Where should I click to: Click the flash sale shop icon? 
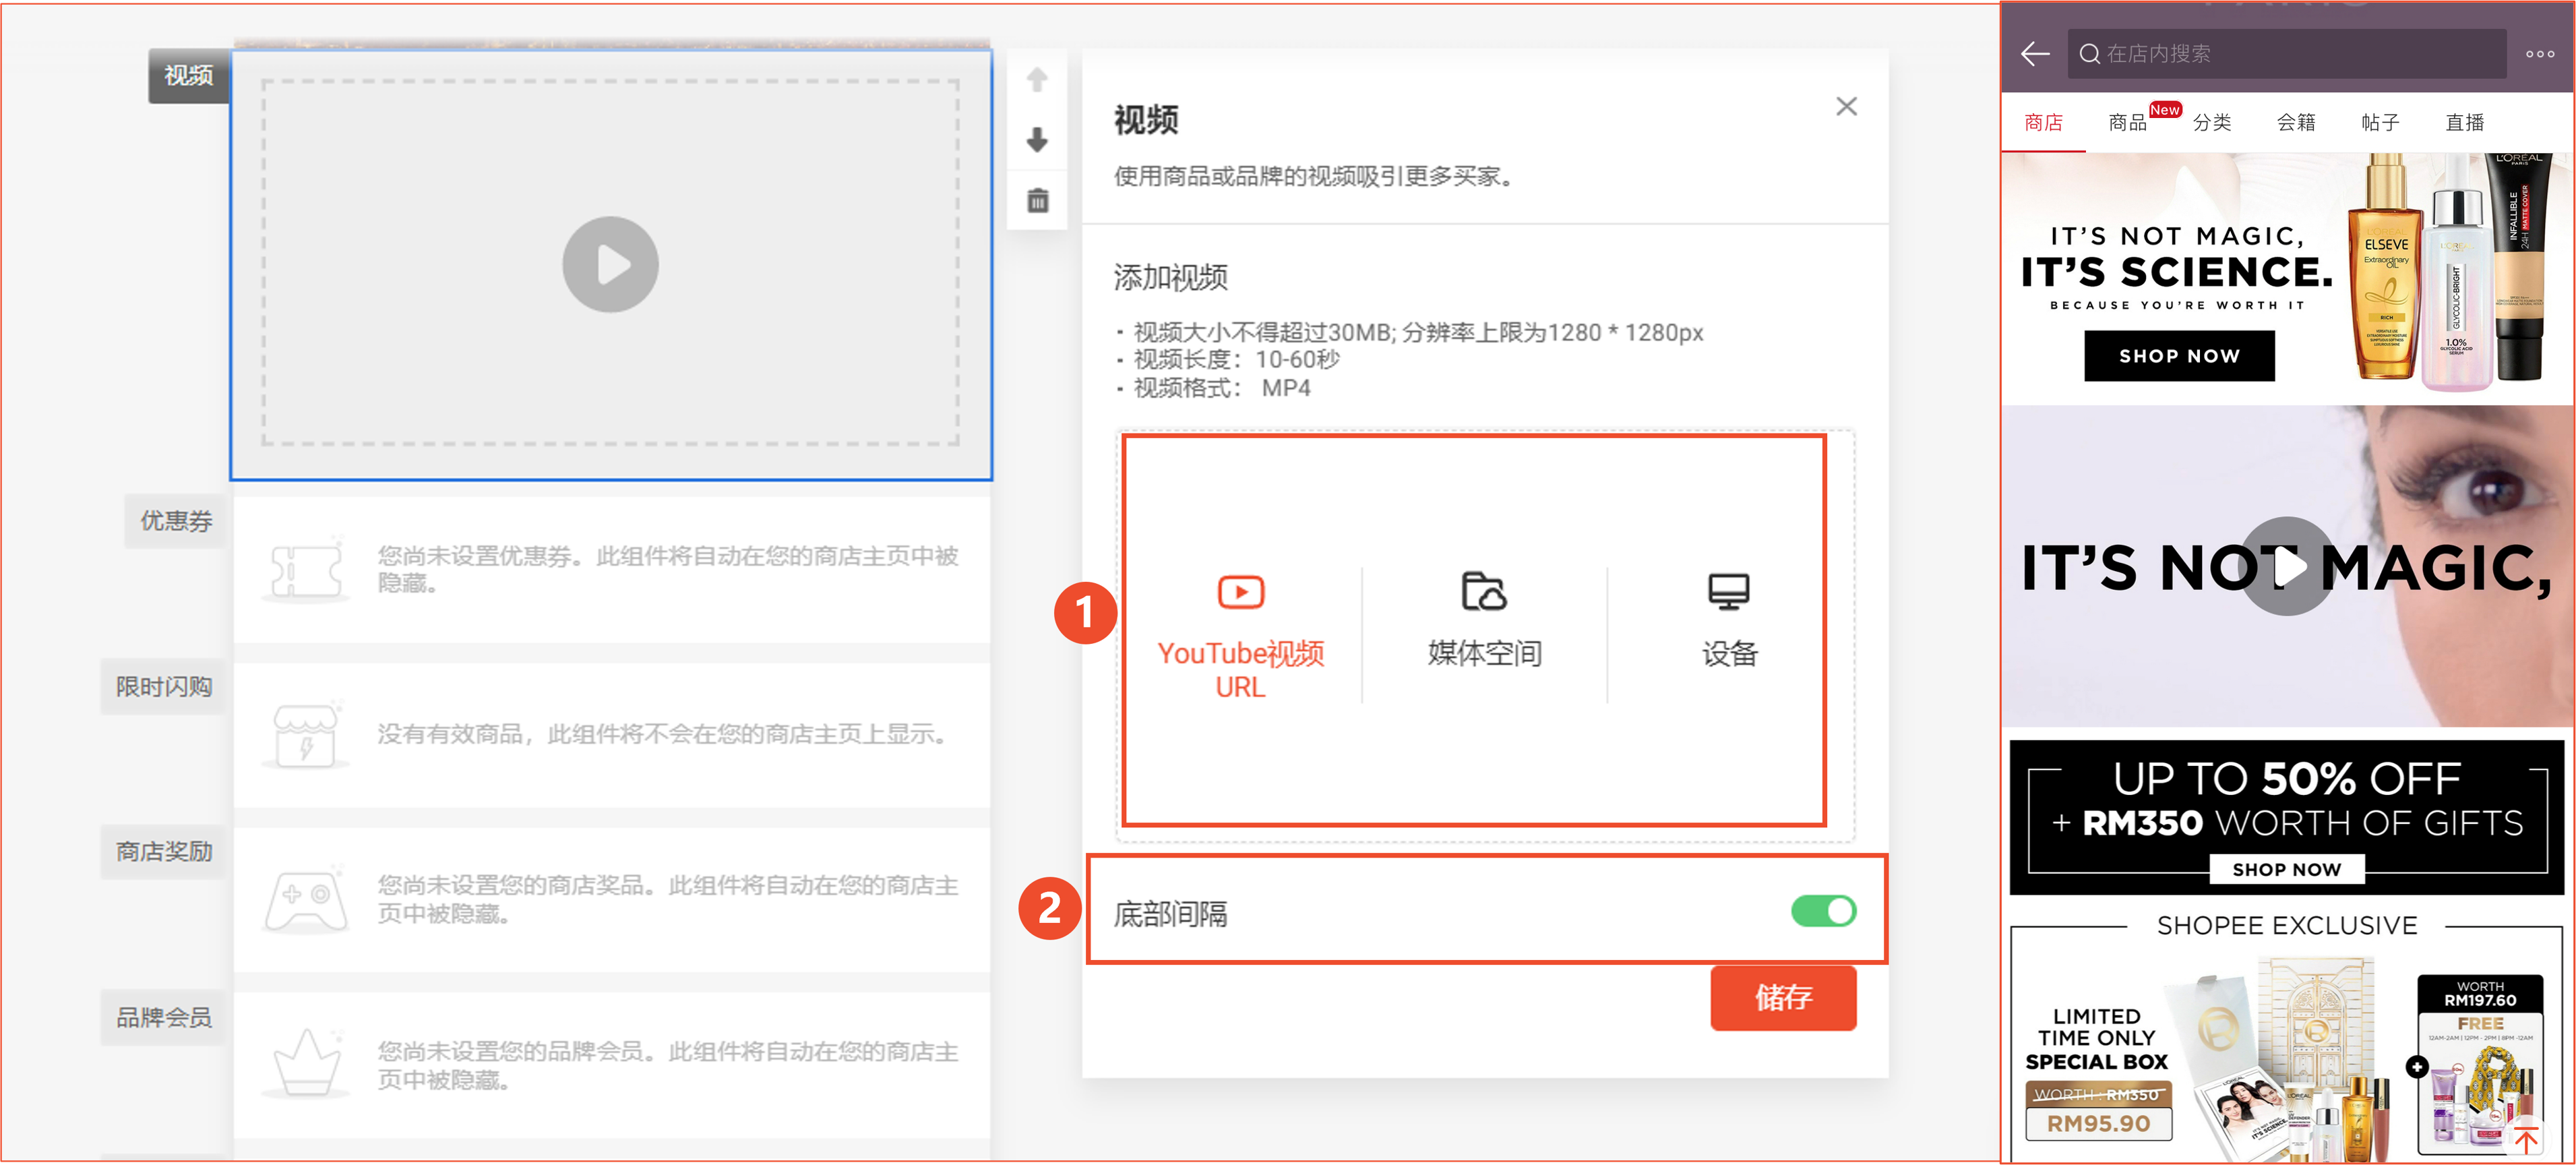306,734
